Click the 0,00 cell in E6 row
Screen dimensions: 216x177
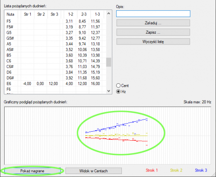tap(40, 84)
